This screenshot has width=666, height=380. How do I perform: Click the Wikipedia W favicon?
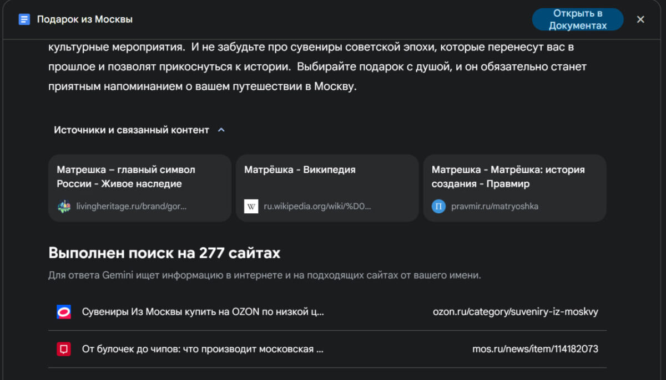pyautogui.click(x=251, y=207)
